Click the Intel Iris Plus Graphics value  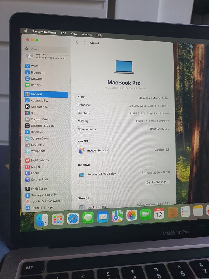(149, 114)
